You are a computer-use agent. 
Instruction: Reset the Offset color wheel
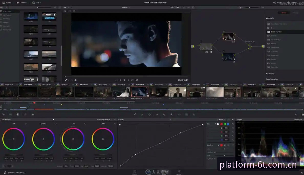pos(115,123)
